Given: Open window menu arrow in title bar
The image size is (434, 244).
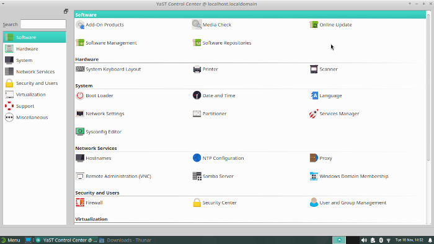Looking at the screenshot, I should pyautogui.click(x=3, y=4).
